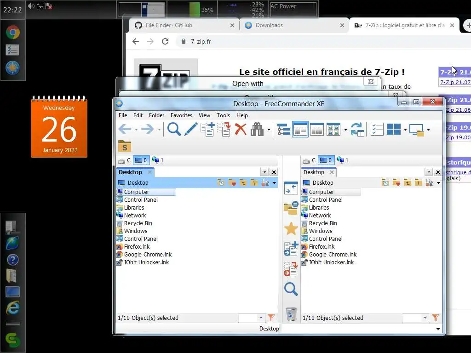Open the Favorites menu
The image size is (471, 353).
coord(181,115)
